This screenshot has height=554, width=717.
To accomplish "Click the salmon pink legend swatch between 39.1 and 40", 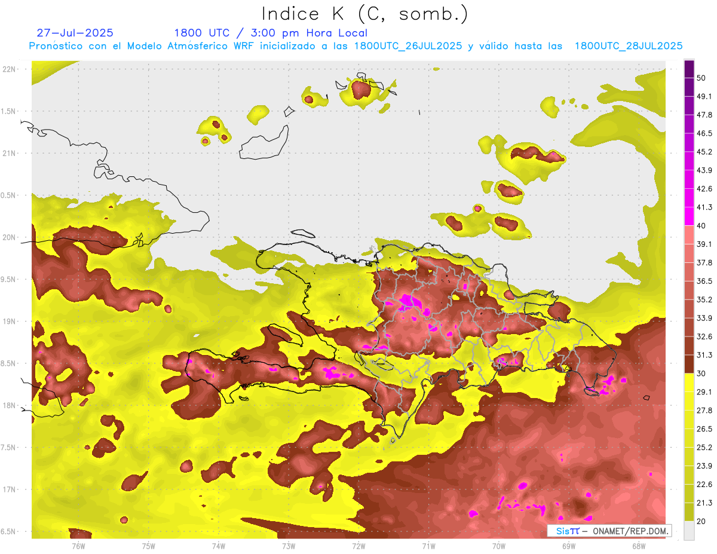I will [x=690, y=235].
